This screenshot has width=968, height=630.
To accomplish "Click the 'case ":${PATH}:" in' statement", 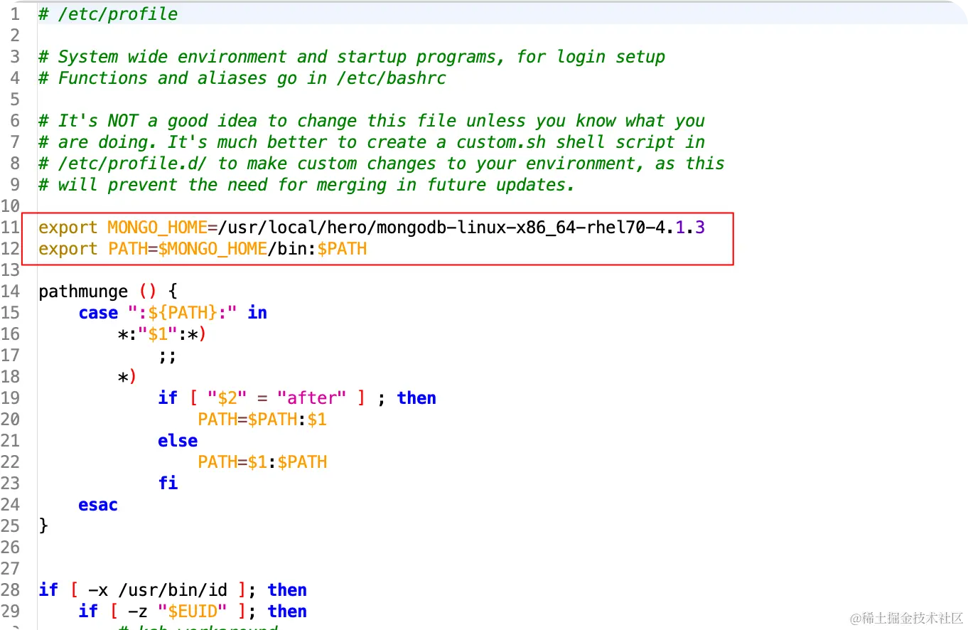I will click(x=173, y=313).
